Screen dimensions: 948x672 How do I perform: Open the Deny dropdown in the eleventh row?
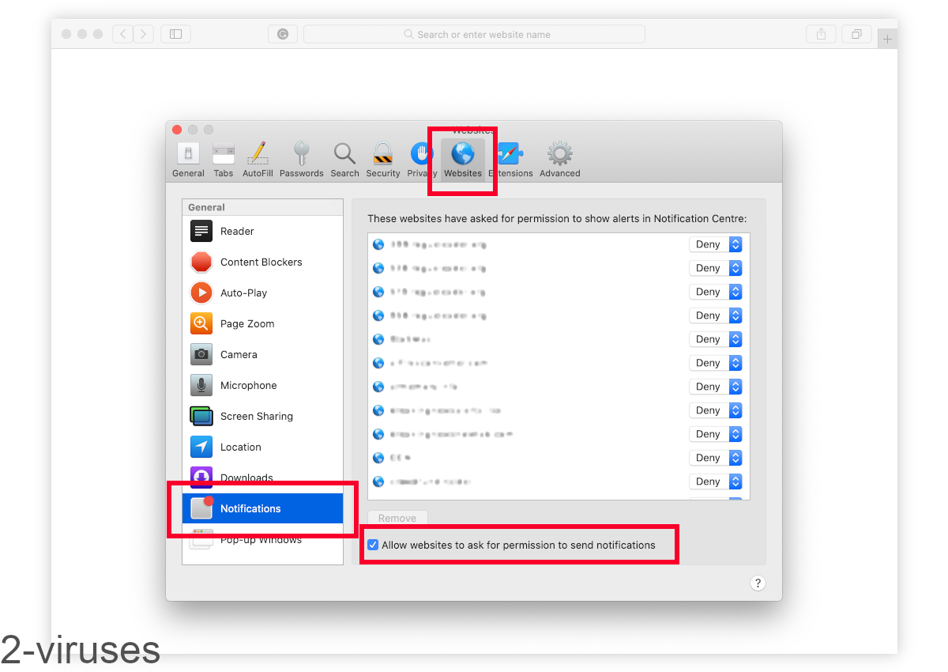[x=715, y=481]
